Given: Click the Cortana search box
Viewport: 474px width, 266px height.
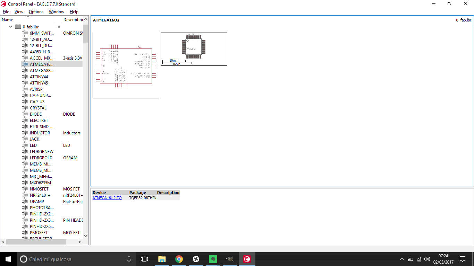Looking at the screenshot, I should [x=76, y=259].
